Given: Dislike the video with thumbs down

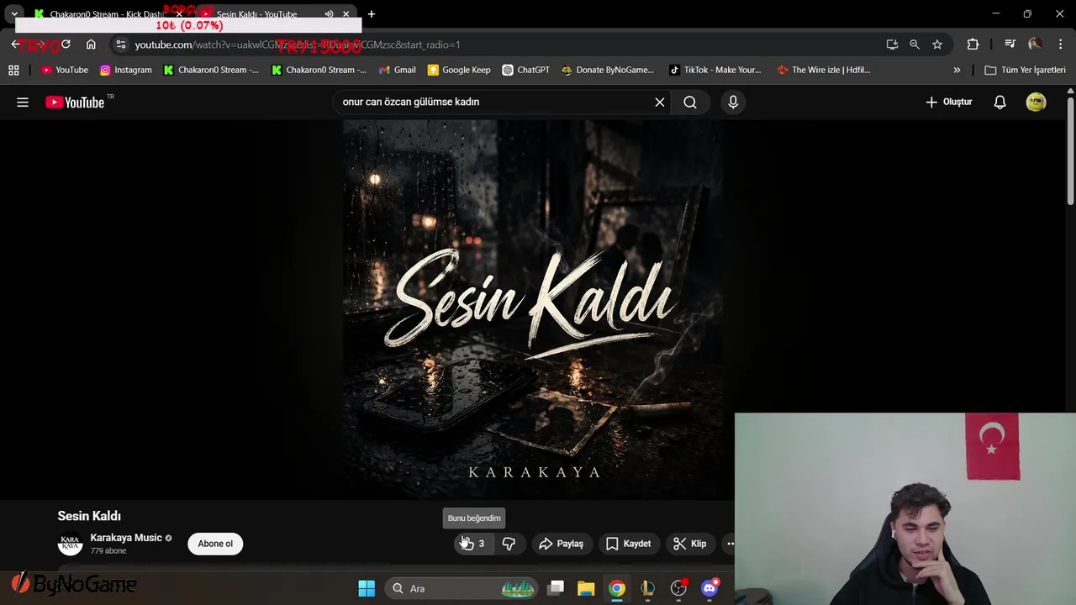Looking at the screenshot, I should (x=509, y=544).
